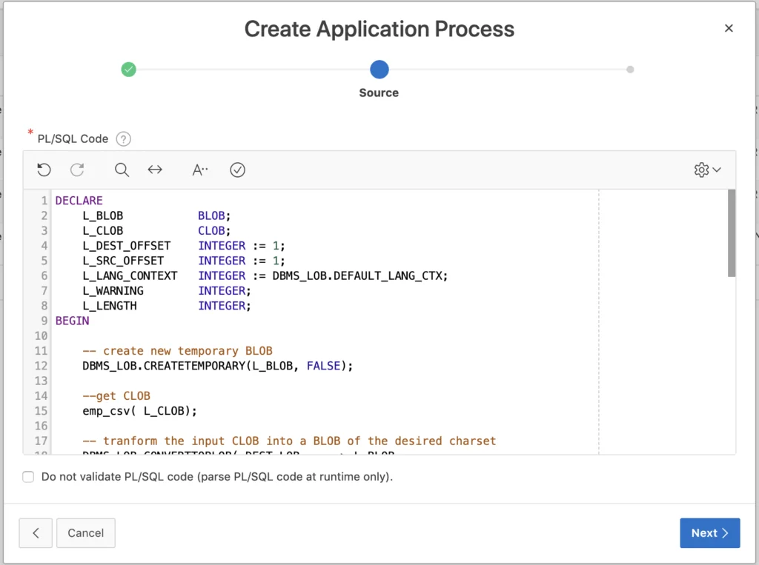Click the L_DEST_OFFSET declaration
The image size is (759, 565).
tap(184, 246)
